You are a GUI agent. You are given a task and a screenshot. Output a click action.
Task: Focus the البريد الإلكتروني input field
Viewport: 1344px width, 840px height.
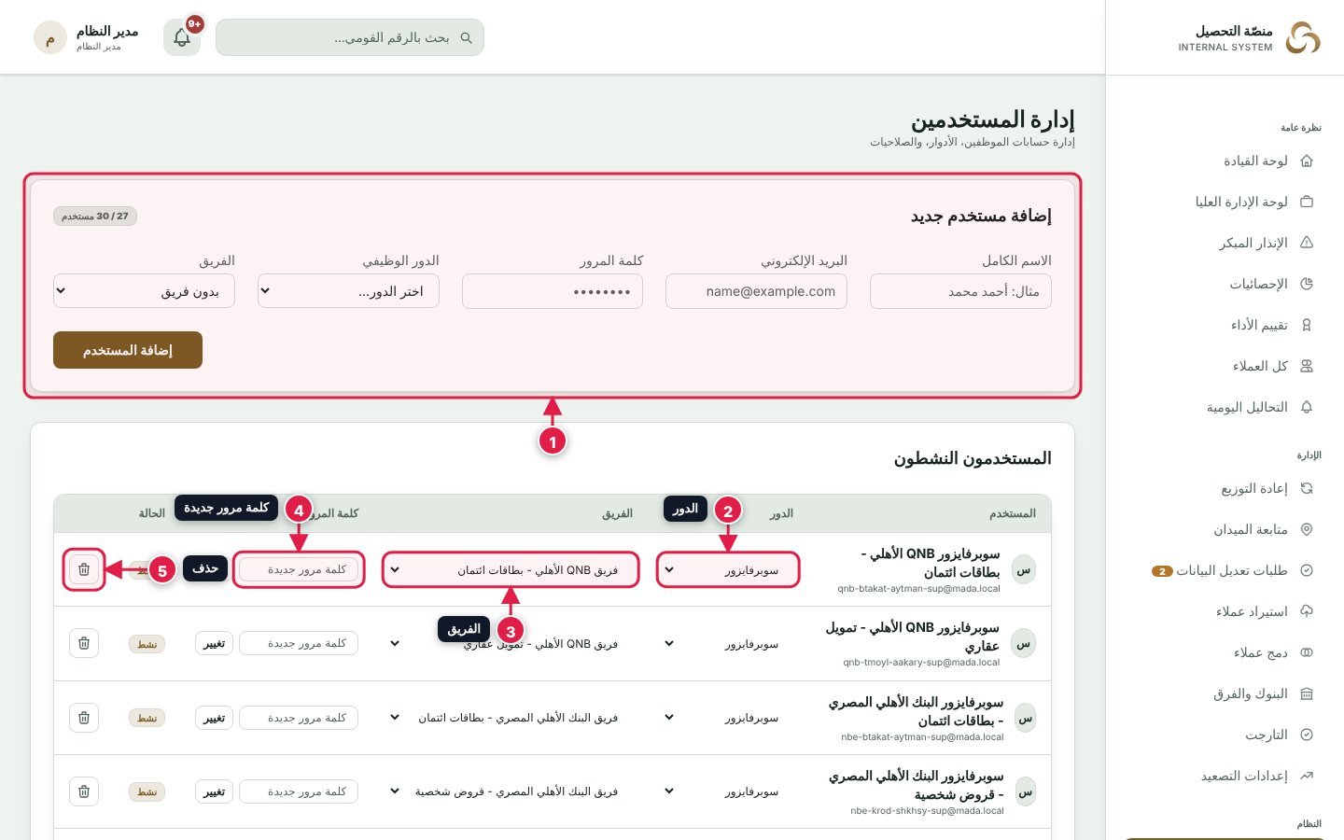point(756,291)
